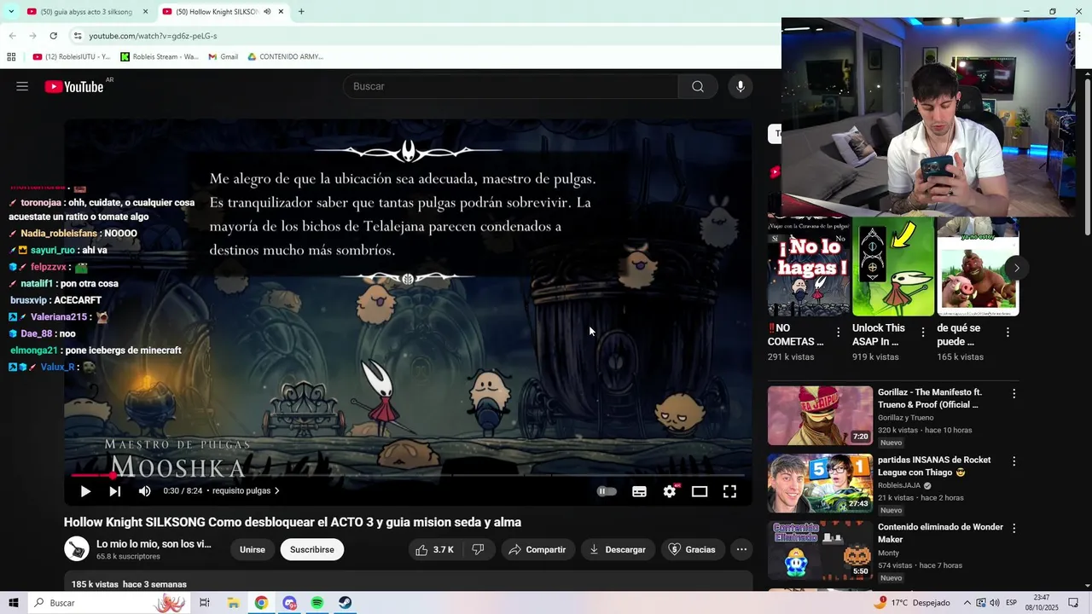Open options for 'NO COMETAS' short

click(838, 333)
